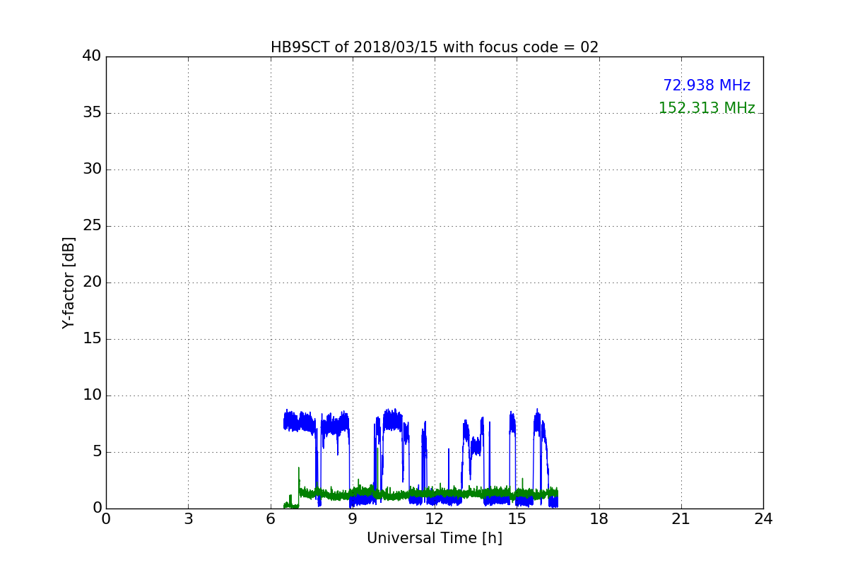Click x-axis tick label '12'
This screenshot has height=565, width=848.
(435, 519)
